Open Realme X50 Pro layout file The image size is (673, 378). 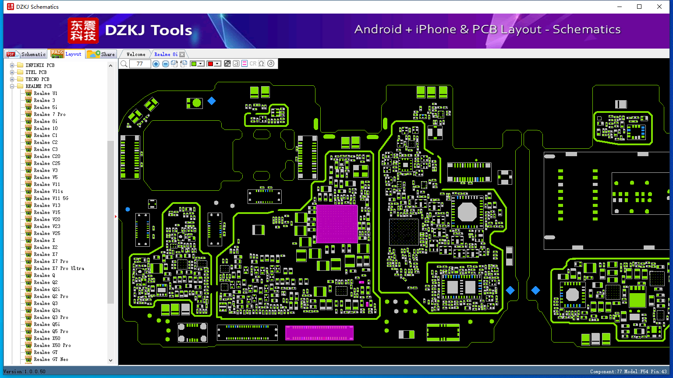tap(52, 345)
